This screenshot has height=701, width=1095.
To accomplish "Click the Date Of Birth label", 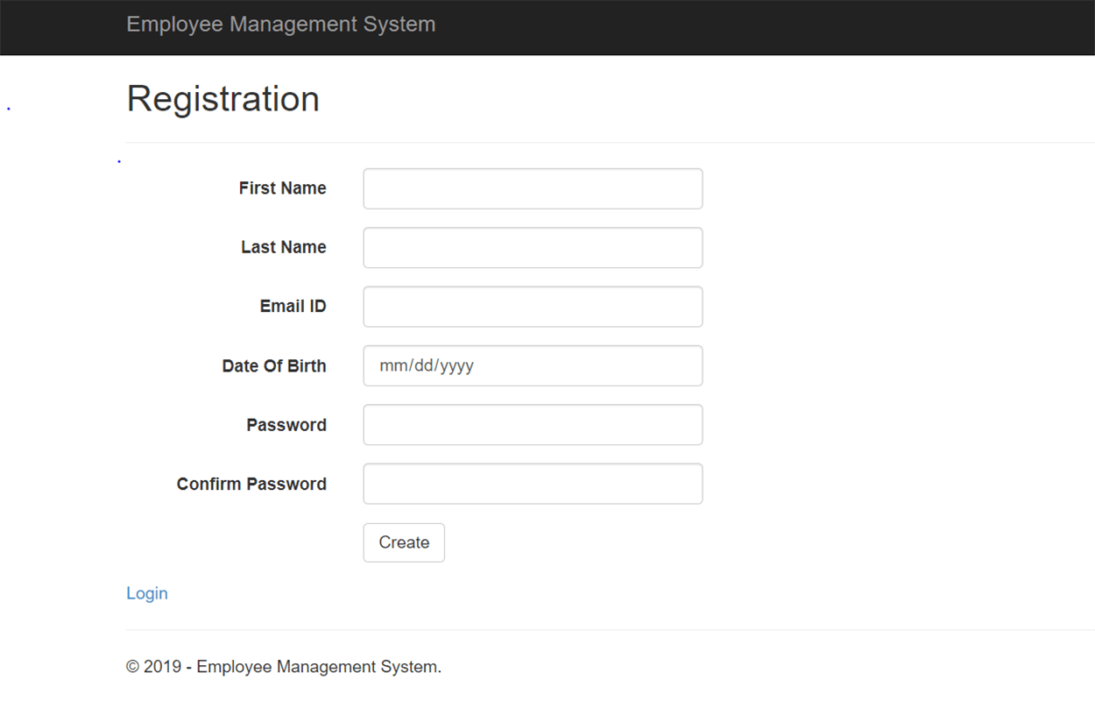I will click(x=274, y=365).
